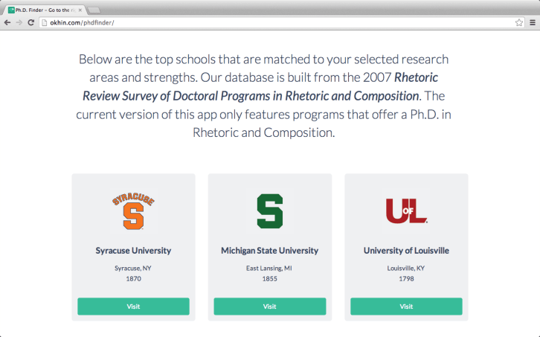Click the Michigan State University name heading
This screenshot has width=540, height=337.
click(x=270, y=251)
